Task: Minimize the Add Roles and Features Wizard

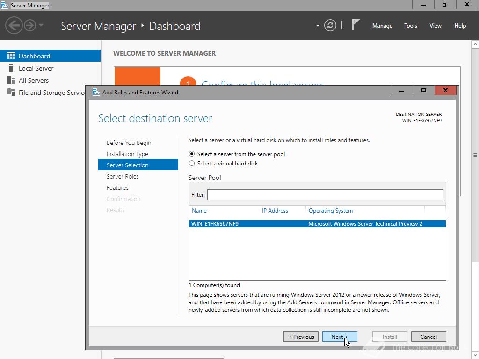Action: pyautogui.click(x=402, y=90)
